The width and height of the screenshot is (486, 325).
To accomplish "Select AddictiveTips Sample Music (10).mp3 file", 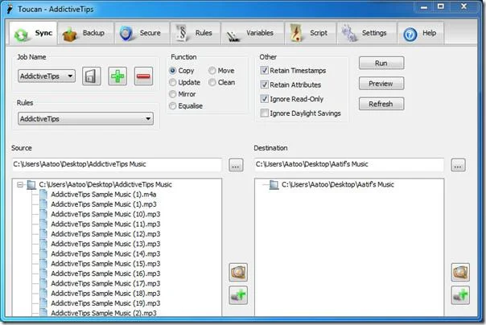I will click(105, 214).
